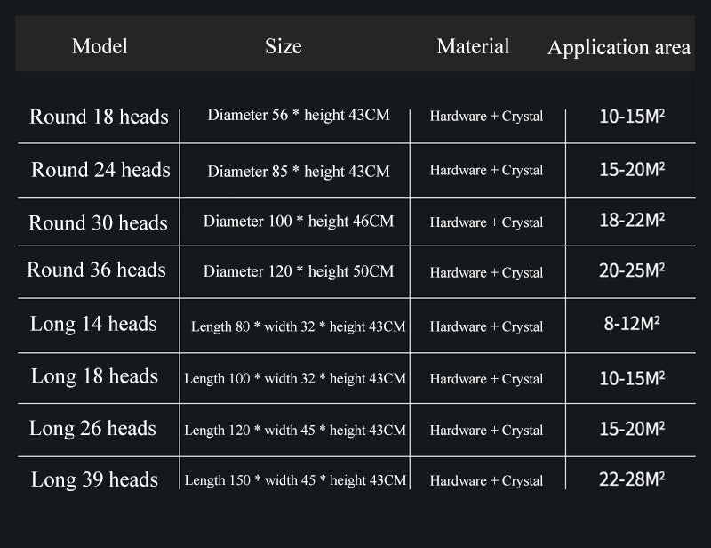The image size is (711, 548).
Task: Select the Round 24 heads model cell
Action: [x=100, y=170]
